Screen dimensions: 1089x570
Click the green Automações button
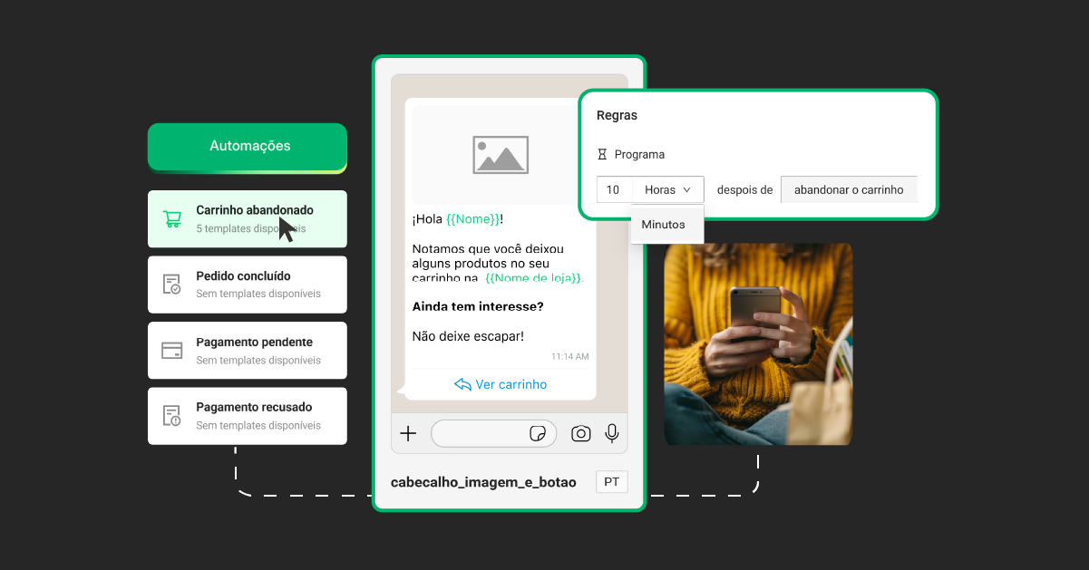point(247,146)
